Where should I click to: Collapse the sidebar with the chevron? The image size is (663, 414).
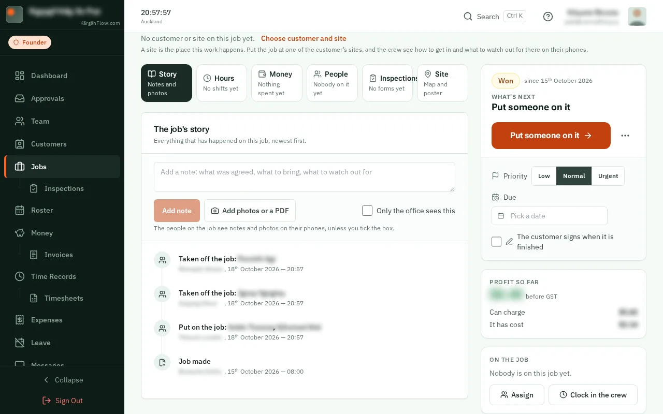[x=46, y=380]
